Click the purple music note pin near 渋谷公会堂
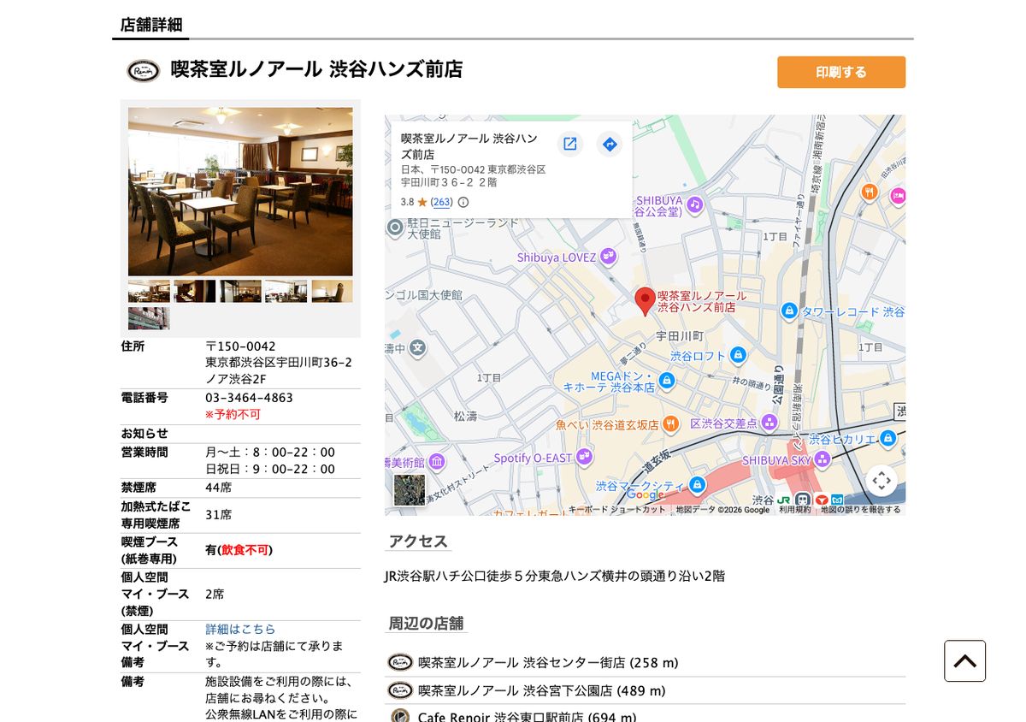The width and height of the screenshot is (1026, 722). coord(694,204)
